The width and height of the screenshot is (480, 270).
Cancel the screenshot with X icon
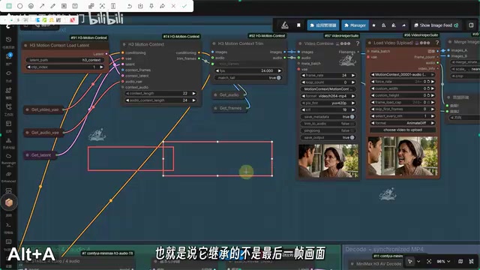[173, 6]
